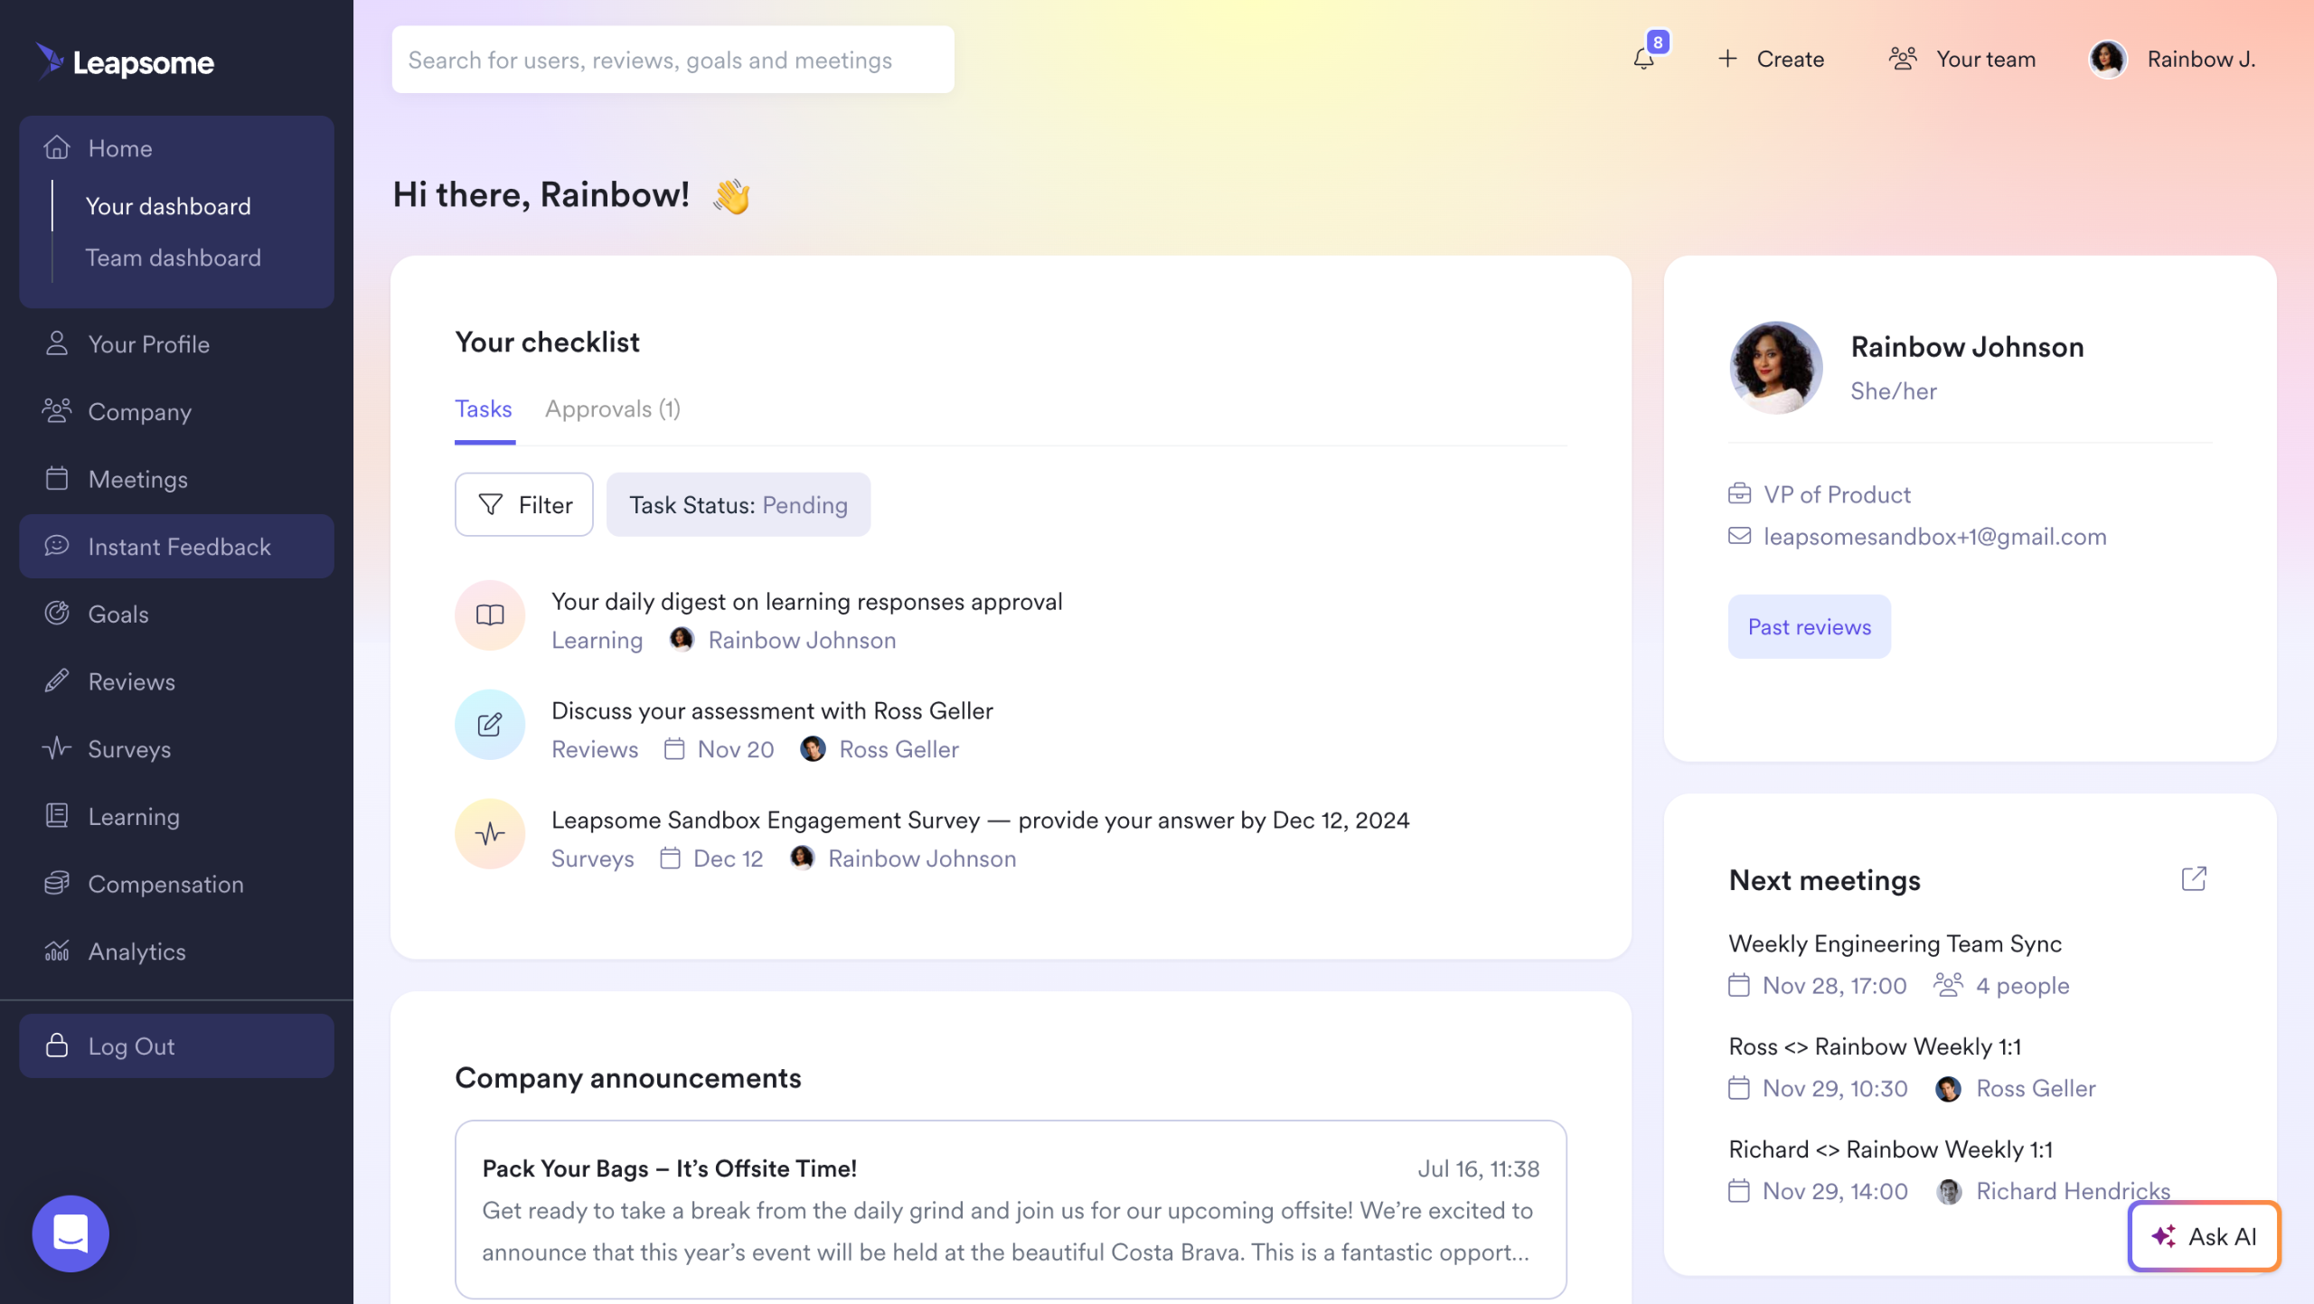This screenshot has height=1304, width=2314.
Task: Click the Past reviews button
Action: pos(1809,627)
